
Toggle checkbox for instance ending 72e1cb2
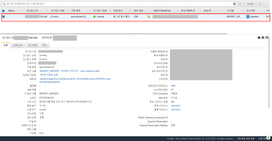3,17
